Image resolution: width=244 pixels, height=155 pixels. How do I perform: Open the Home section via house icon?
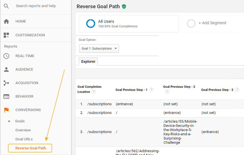pyautogui.click(x=6, y=21)
